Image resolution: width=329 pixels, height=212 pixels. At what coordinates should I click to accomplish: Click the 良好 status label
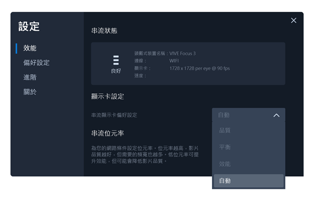click(116, 71)
